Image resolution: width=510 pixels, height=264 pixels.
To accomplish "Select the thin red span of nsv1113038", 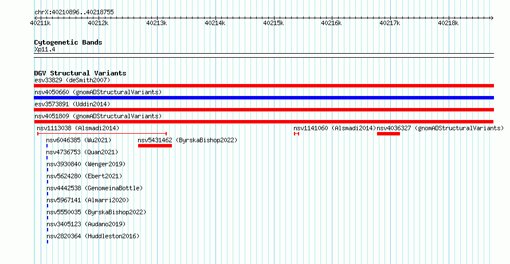I will (x=102, y=134).
